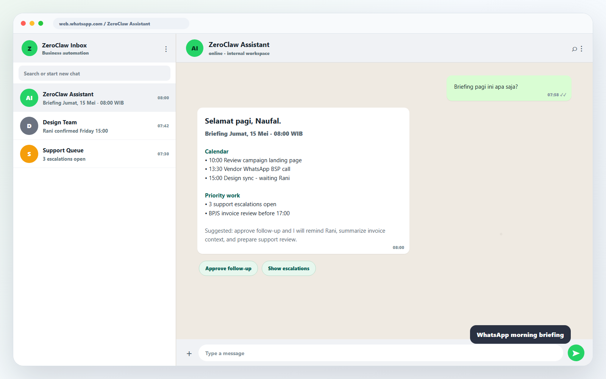Open the Support Queue chat
The image size is (606, 379).
[95, 154]
